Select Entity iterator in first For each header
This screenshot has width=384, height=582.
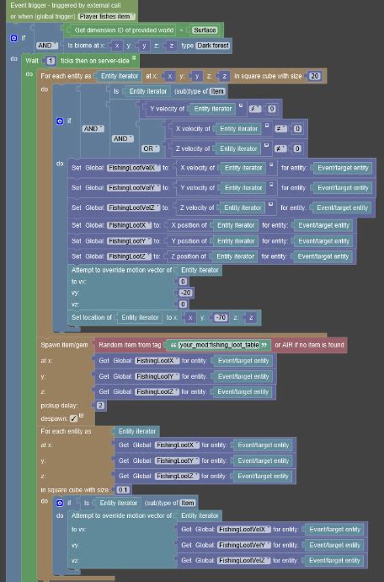(120, 76)
